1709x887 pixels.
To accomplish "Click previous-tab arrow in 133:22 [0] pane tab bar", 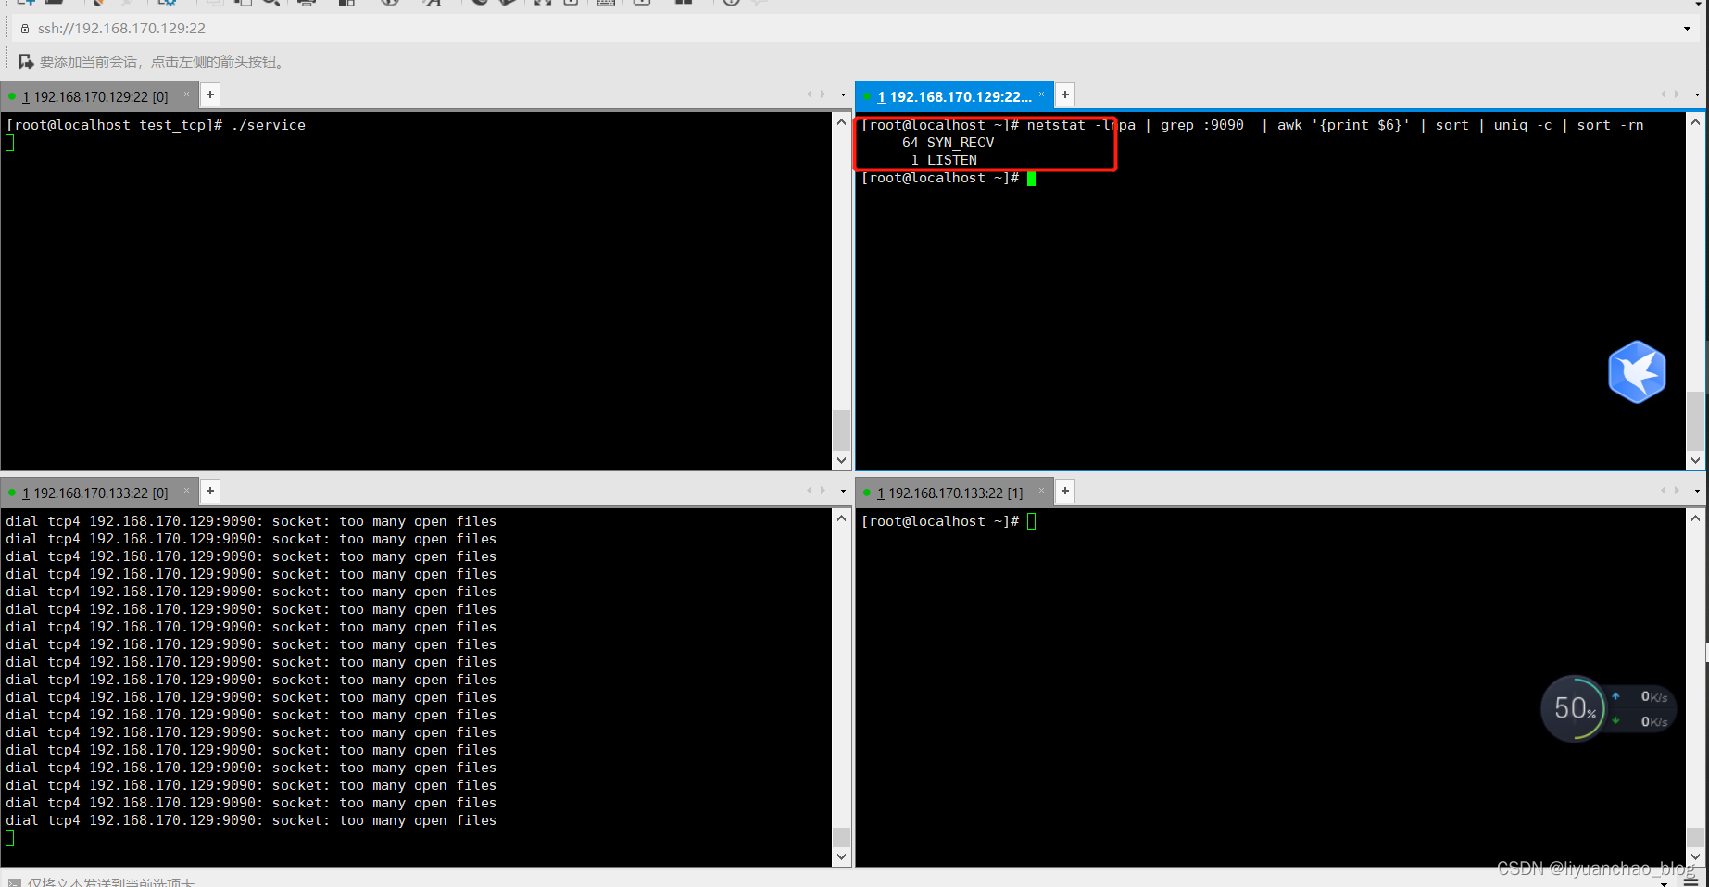I will 809,491.
